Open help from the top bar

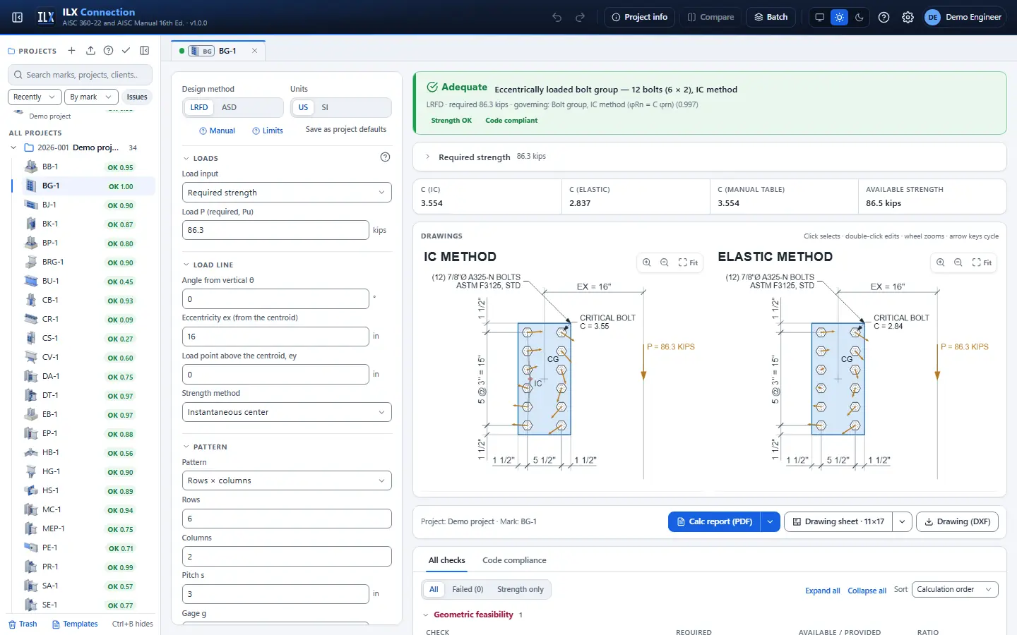(884, 17)
